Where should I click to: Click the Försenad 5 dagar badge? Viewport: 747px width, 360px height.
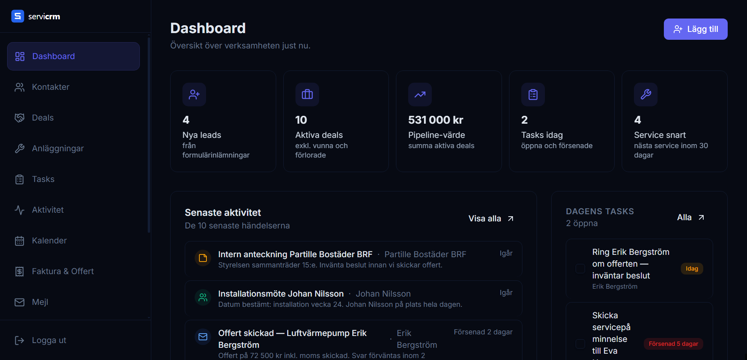(x=673, y=344)
